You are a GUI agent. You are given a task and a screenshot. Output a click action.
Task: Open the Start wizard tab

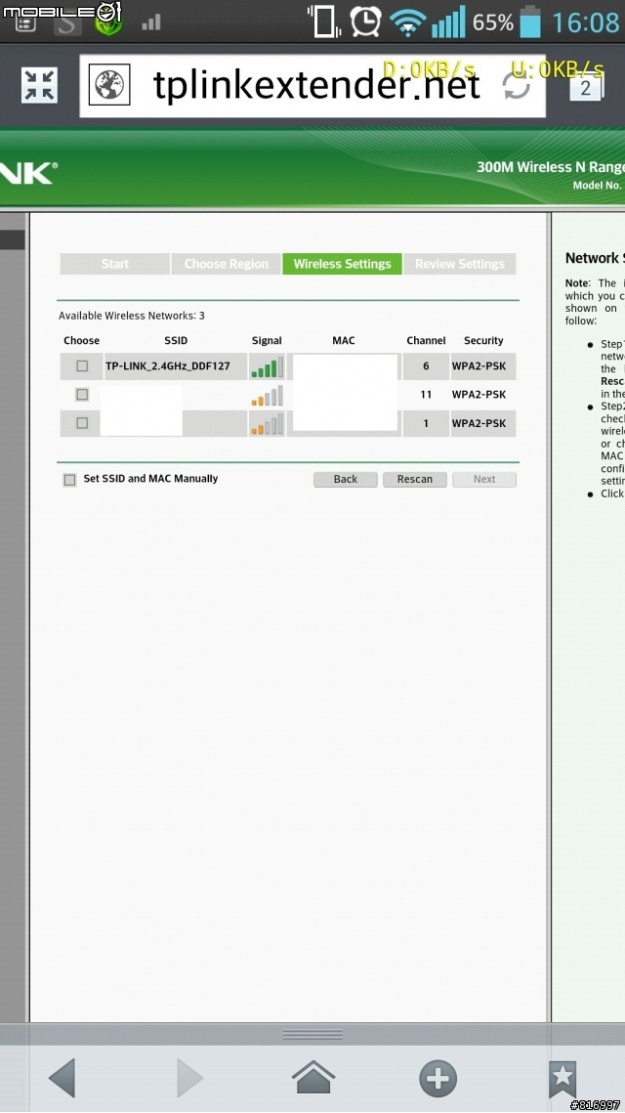(115, 264)
